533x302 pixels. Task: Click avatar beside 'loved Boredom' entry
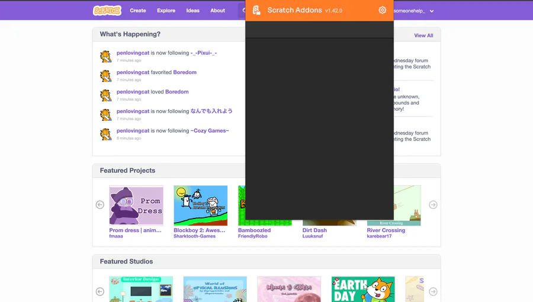tap(106, 95)
